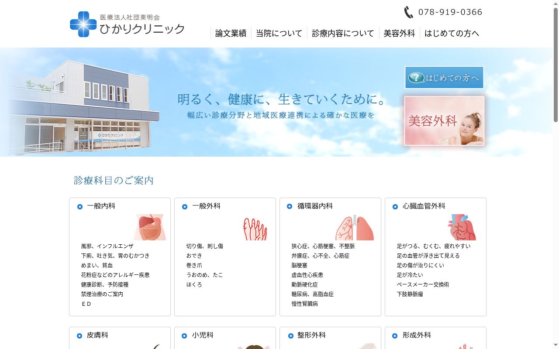Click the blue bullet beside 皮膚科
Viewport: 559px width, 349px height.
79,336
